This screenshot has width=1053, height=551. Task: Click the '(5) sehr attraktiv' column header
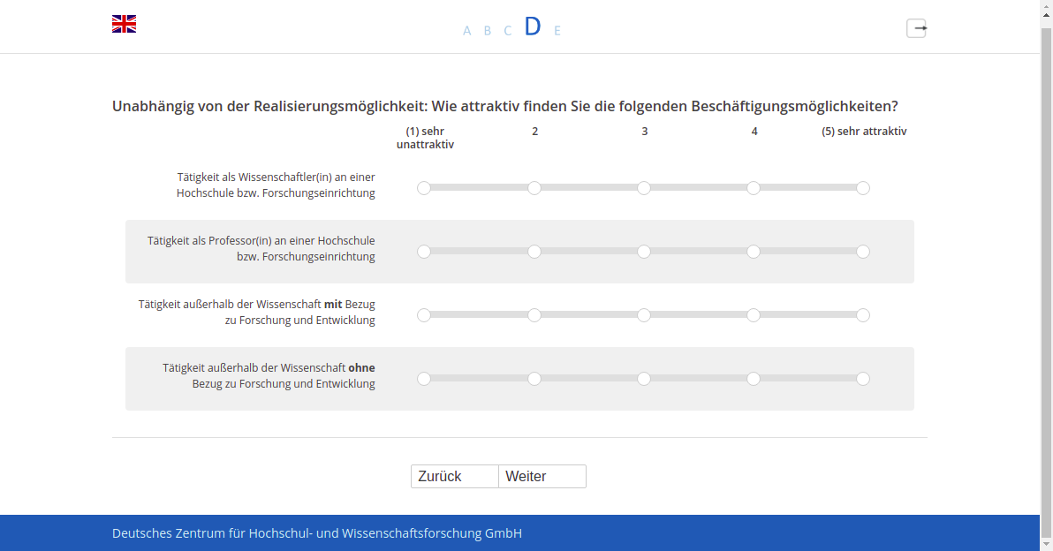point(864,132)
